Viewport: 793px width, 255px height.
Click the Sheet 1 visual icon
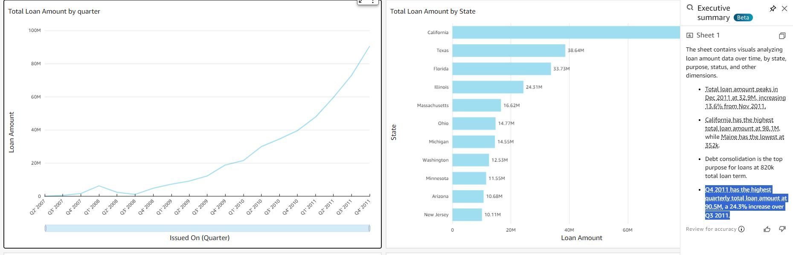(x=690, y=35)
